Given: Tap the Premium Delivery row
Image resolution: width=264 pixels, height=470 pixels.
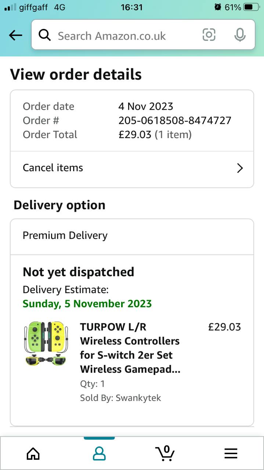Looking at the screenshot, I should pyautogui.click(x=65, y=235).
